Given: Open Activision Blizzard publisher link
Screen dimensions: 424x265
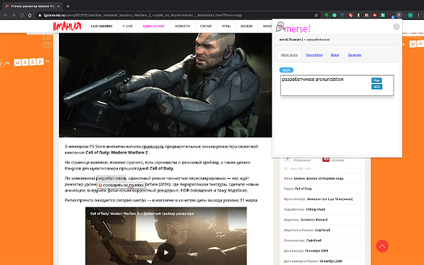Looking at the screenshot, I should coord(314,219).
